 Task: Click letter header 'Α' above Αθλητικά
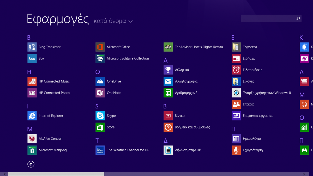pos(165,60)
